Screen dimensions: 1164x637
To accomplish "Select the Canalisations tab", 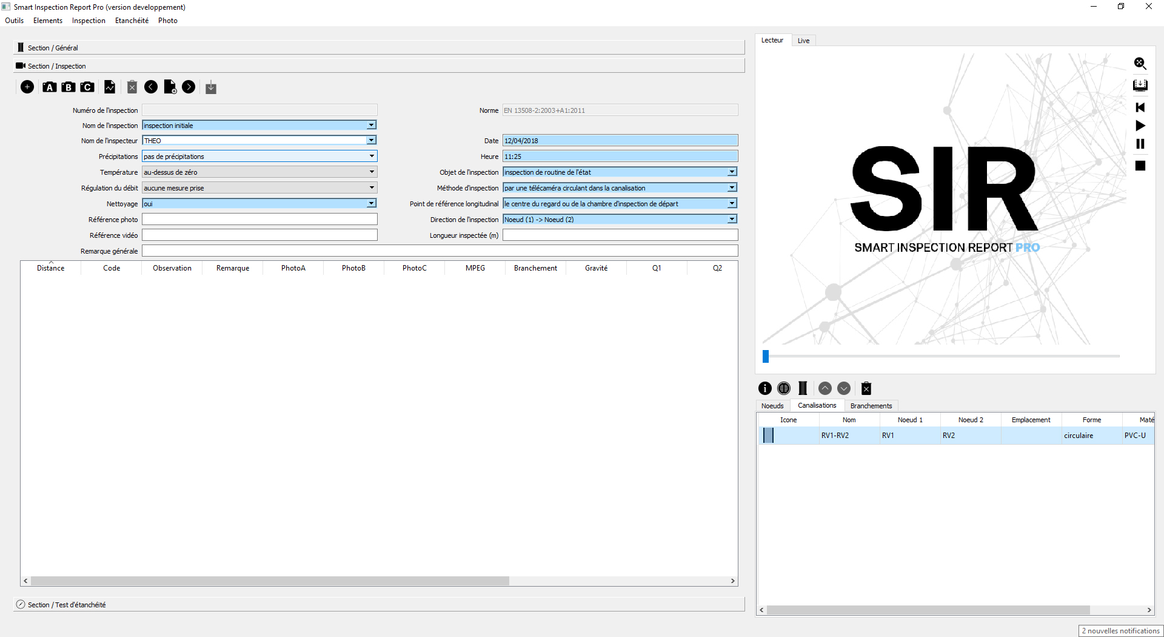I will click(817, 405).
